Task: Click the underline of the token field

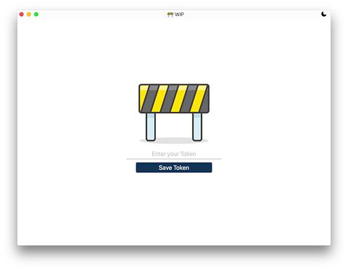Action: click(x=174, y=159)
